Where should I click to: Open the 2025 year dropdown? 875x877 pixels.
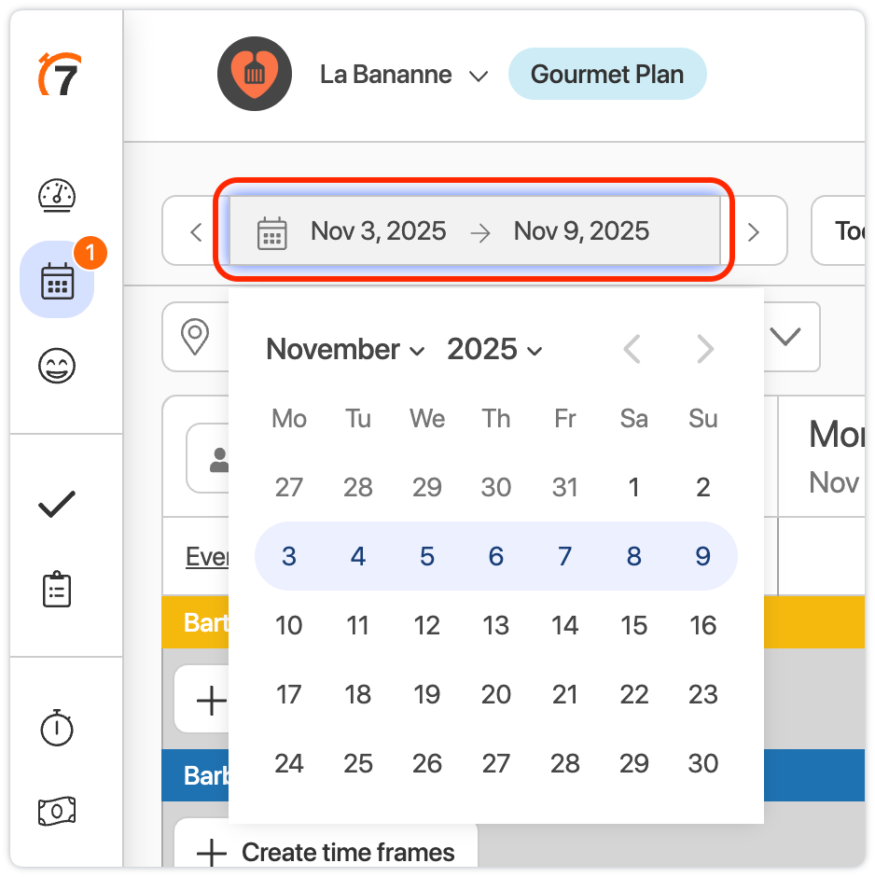tap(494, 350)
